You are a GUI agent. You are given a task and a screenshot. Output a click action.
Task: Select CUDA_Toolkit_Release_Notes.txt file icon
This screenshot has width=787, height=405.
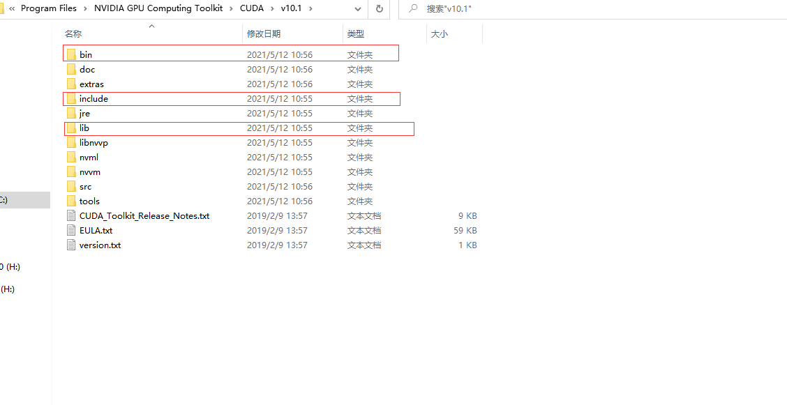pyautogui.click(x=71, y=216)
